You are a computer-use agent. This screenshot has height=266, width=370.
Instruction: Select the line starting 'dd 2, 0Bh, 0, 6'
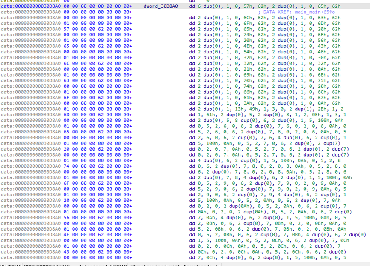click(268, 223)
